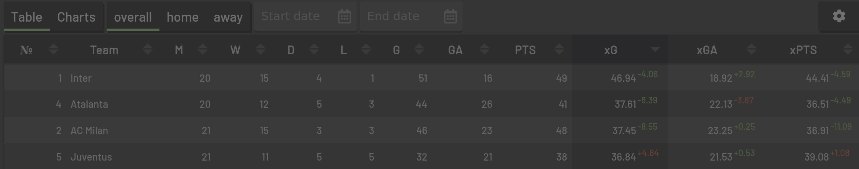
Task: Sort by wins W column arrows
Action: coord(261,49)
